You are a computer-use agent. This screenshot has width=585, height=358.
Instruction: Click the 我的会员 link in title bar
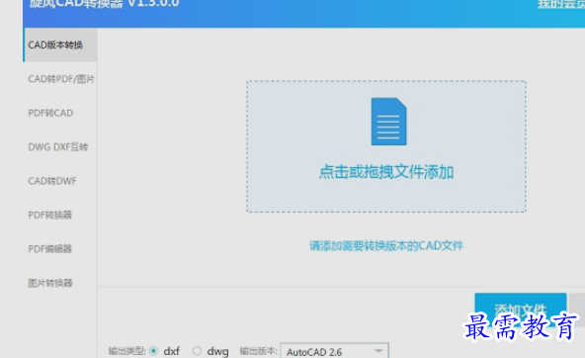pos(560,4)
